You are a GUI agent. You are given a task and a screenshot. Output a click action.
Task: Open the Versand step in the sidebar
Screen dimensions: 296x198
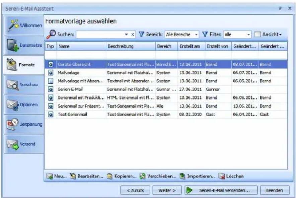[24, 144]
